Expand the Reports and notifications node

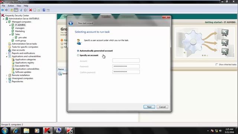(x=7, y=53)
